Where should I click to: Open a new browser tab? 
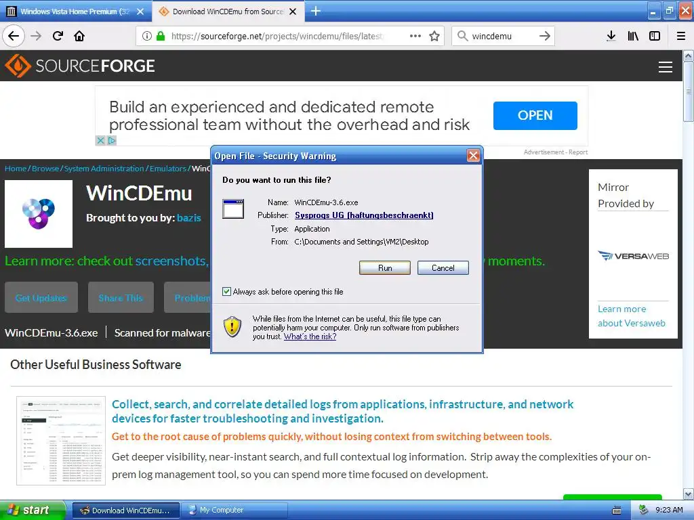316,11
